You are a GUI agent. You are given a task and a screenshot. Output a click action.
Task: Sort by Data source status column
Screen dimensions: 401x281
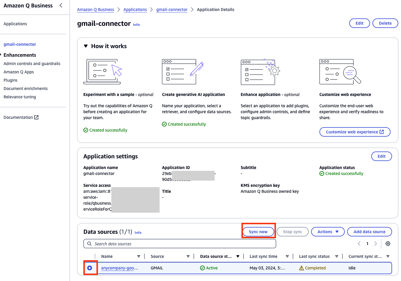pos(238,256)
